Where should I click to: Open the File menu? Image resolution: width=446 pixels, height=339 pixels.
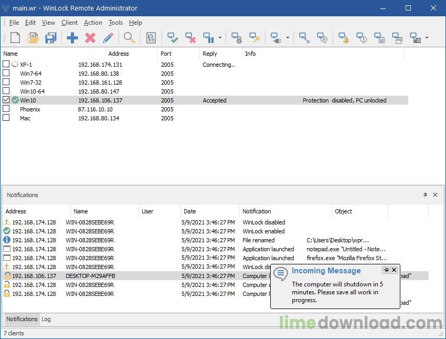coord(14,23)
